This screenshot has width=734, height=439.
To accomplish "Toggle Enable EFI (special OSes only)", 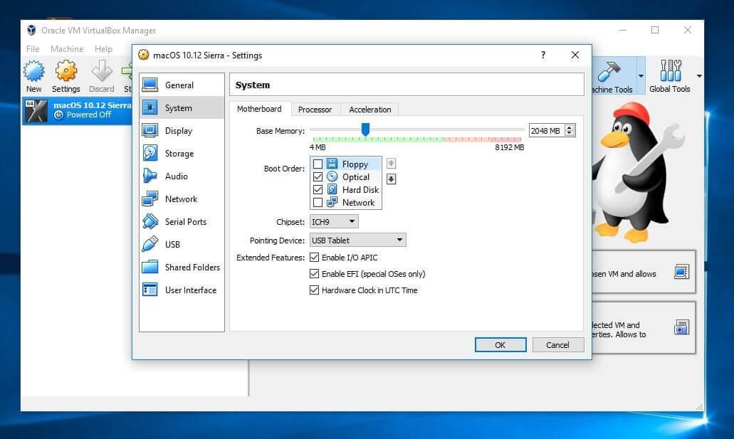I will [315, 274].
